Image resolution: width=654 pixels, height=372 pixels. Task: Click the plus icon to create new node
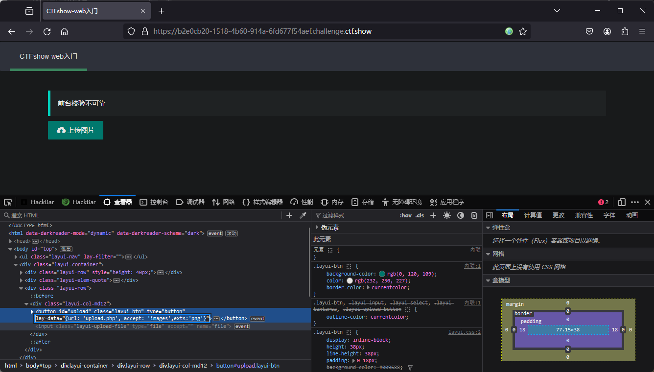click(x=289, y=215)
